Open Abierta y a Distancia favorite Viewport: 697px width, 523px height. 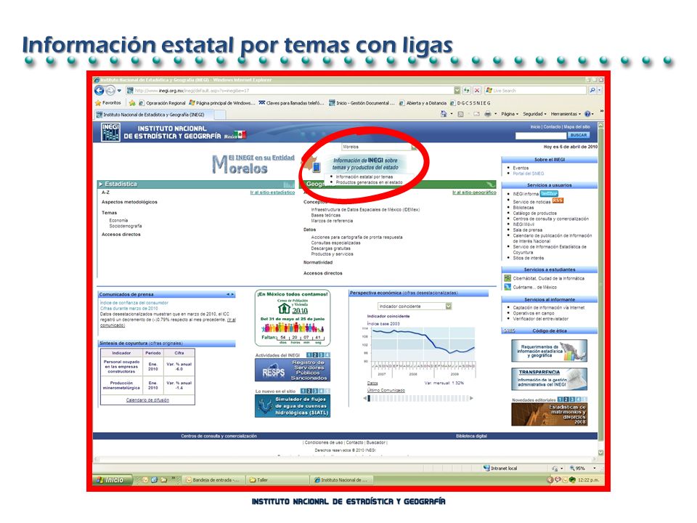[x=423, y=102]
